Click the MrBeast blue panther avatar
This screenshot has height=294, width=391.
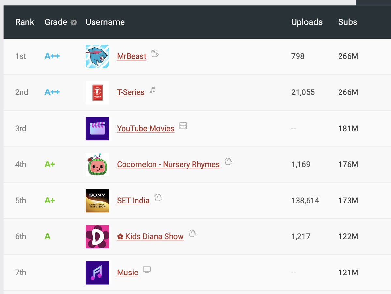(x=97, y=56)
